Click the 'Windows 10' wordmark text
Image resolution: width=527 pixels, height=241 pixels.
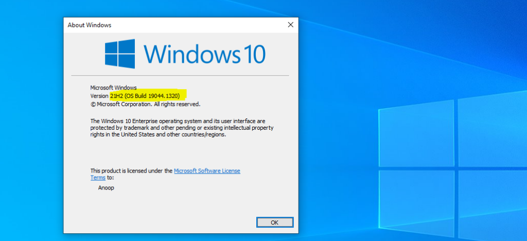pyautogui.click(x=205, y=54)
